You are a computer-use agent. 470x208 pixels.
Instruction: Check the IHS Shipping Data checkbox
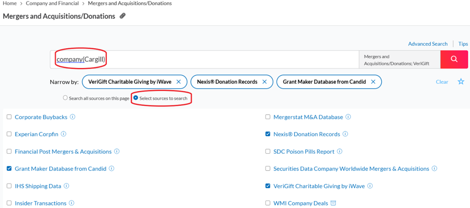point(9,186)
